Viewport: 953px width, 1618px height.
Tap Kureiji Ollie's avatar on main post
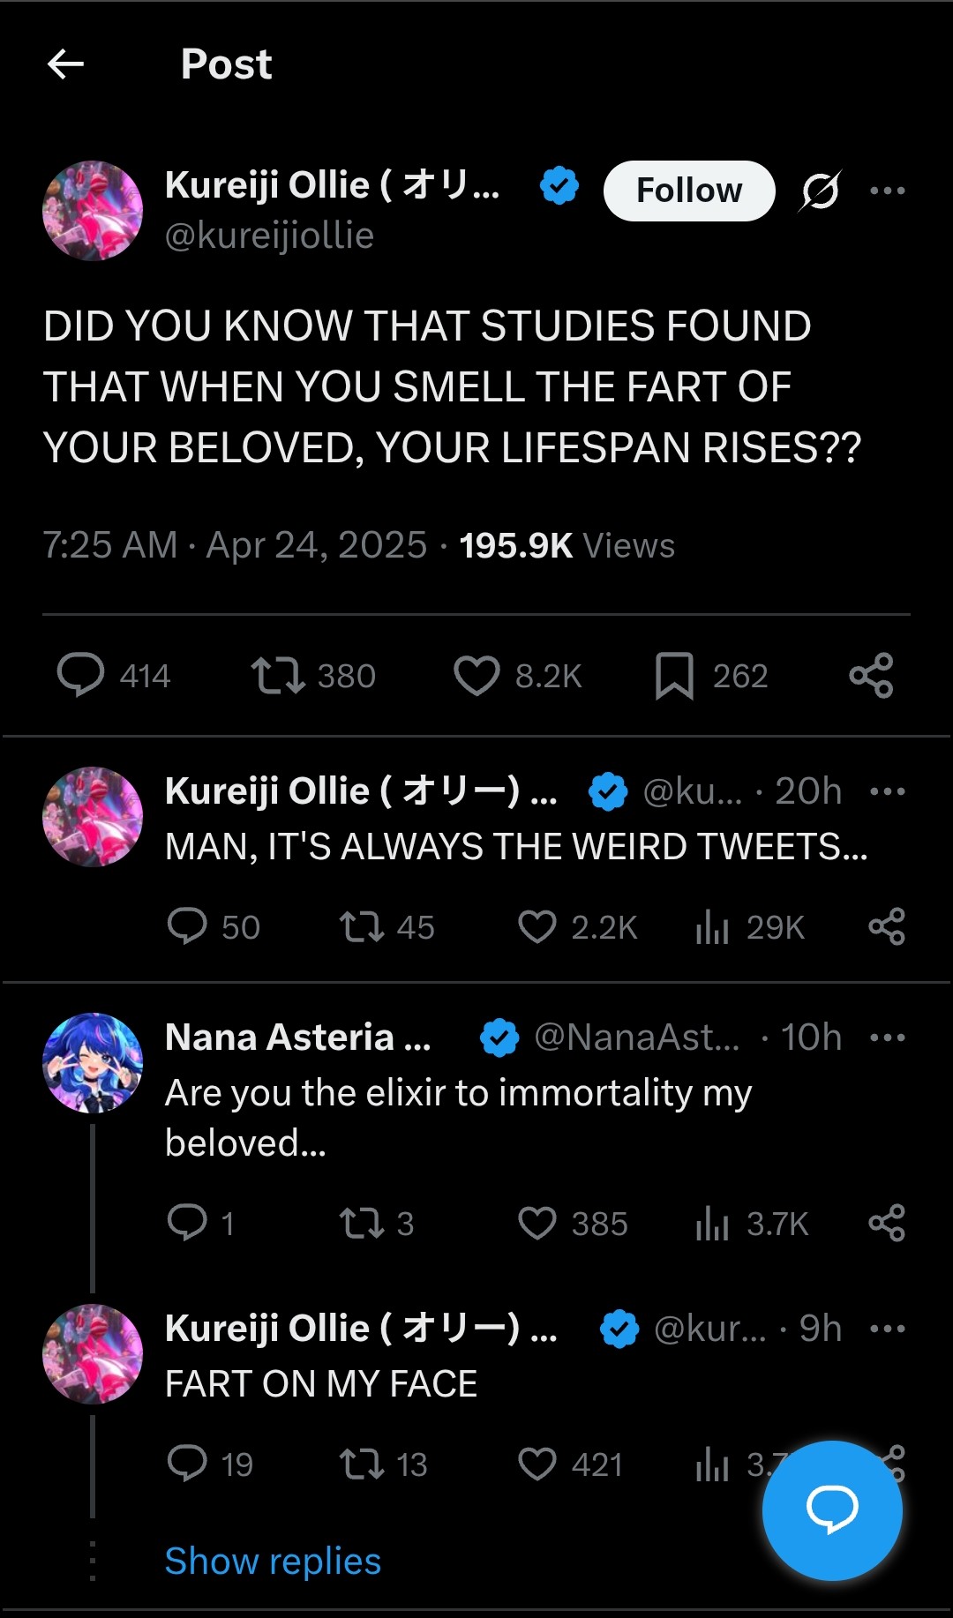point(93,211)
